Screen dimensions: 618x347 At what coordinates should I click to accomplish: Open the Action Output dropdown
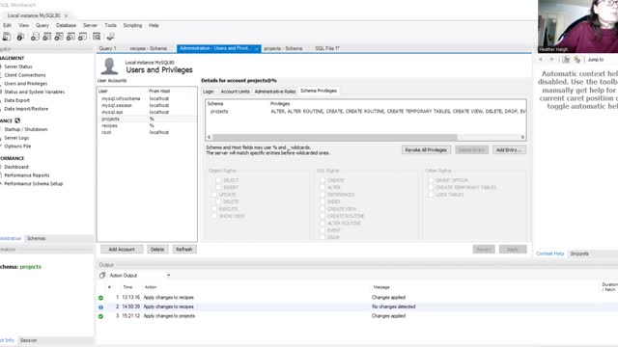pos(168,276)
